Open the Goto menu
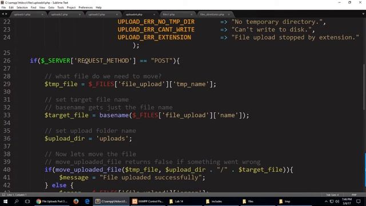This screenshot has height=206, width=366. pyautogui.click(x=51, y=7)
